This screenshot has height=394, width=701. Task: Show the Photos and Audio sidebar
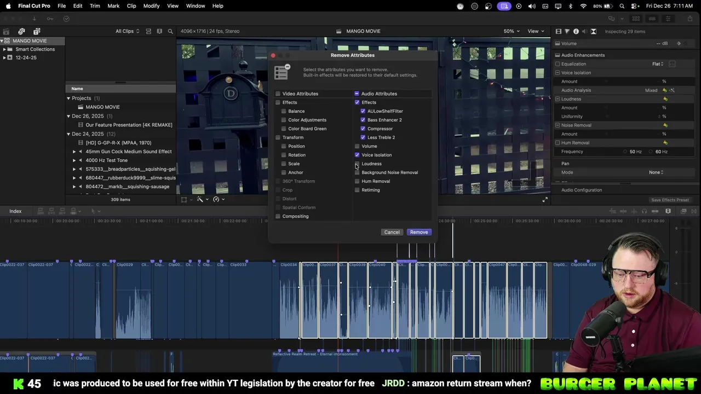(x=21, y=31)
